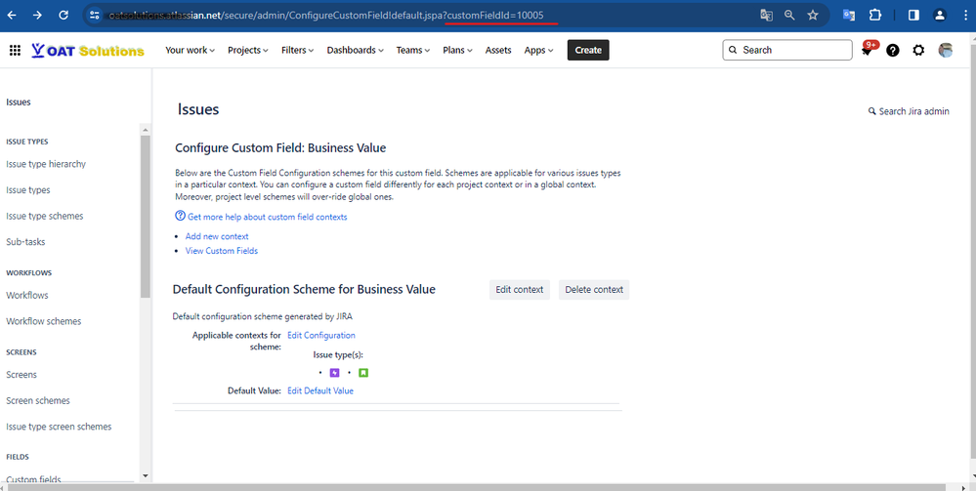Open the Google Translate extension icon
Screen dimensions: 976x491
pyautogui.click(x=848, y=16)
